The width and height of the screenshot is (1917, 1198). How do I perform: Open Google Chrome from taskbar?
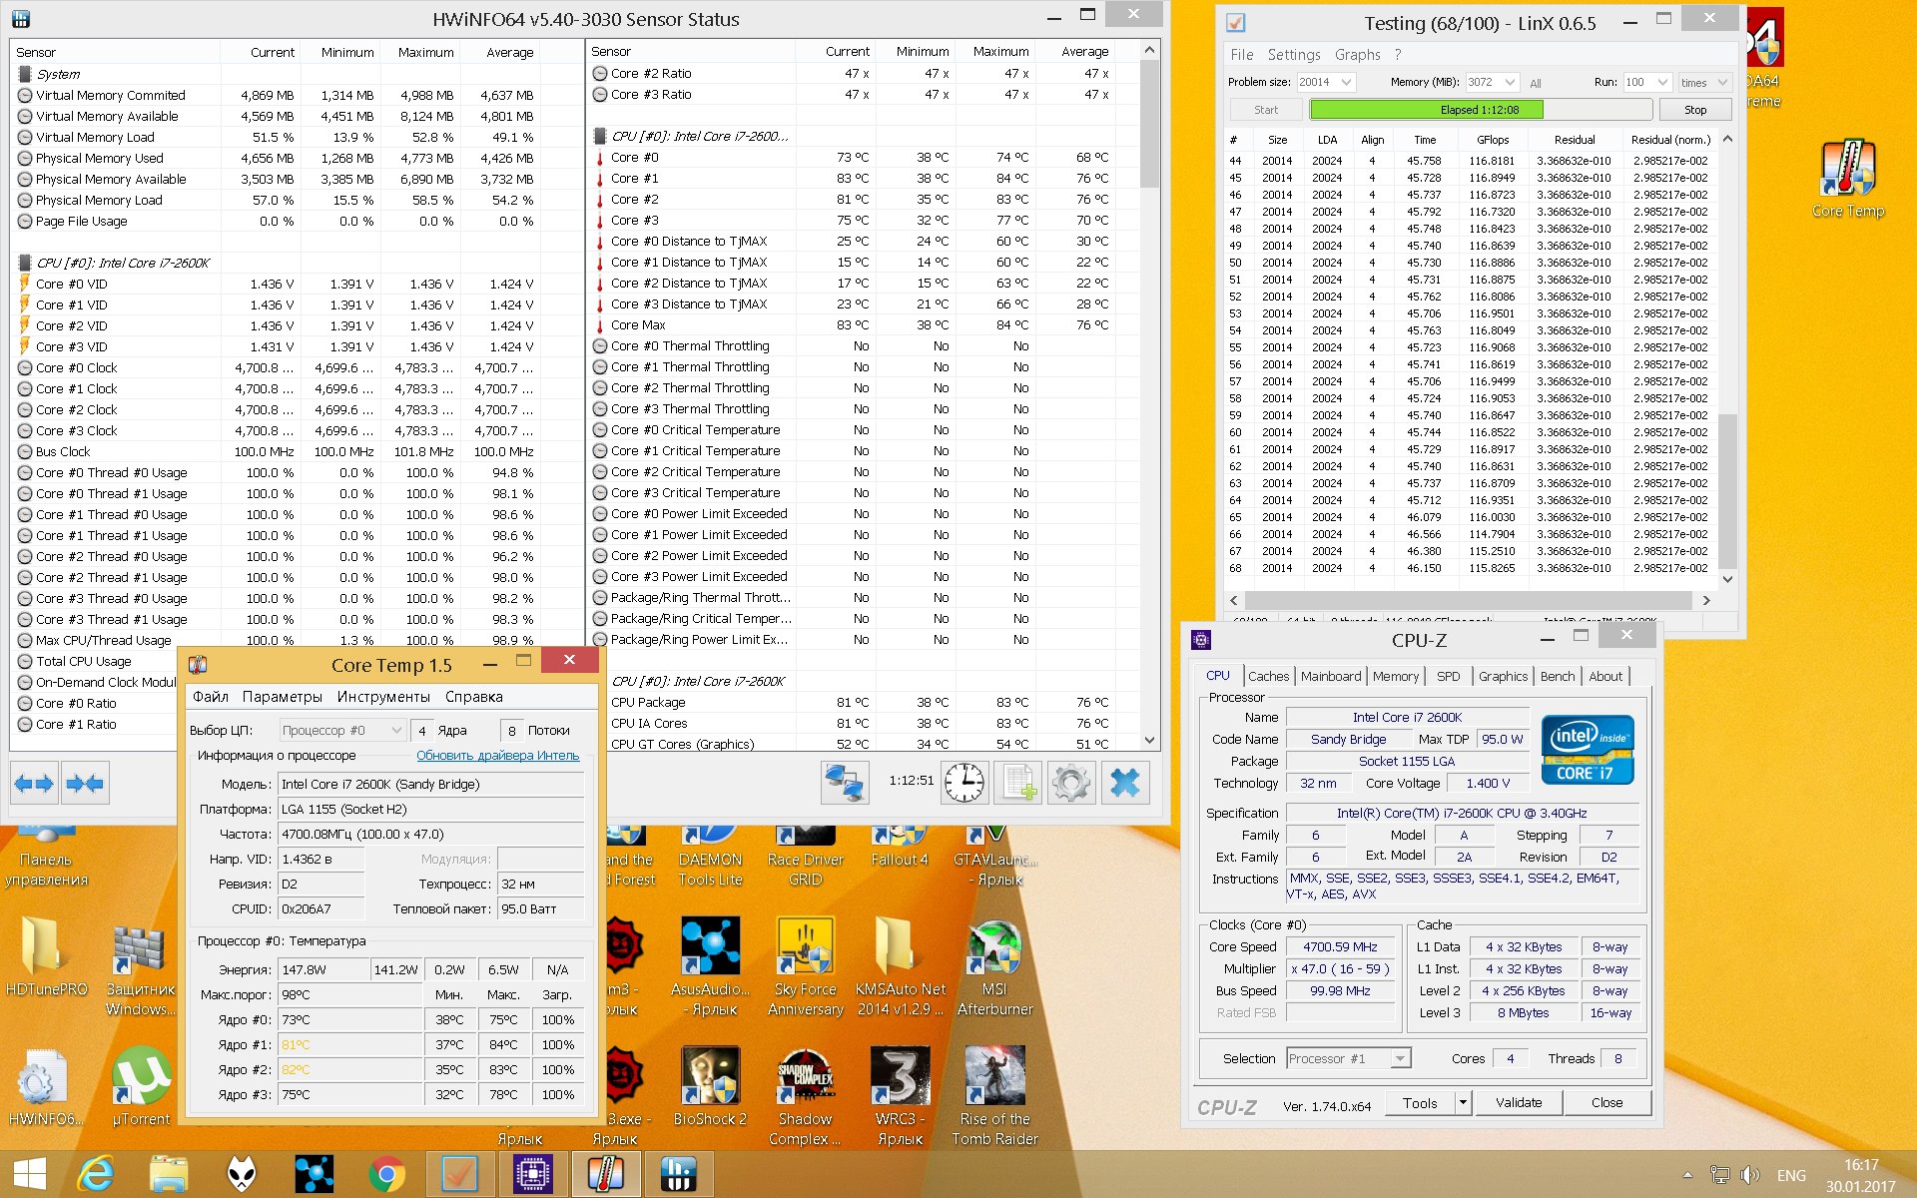click(x=386, y=1174)
